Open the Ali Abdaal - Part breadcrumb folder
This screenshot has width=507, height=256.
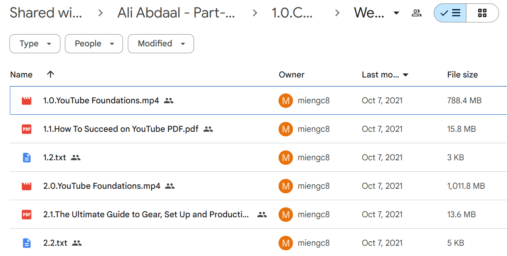click(x=176, y=13)
